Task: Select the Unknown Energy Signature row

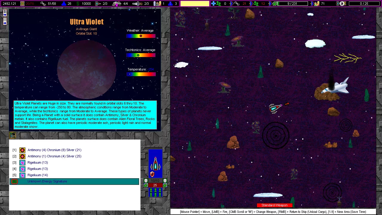Action: point(74,181)
